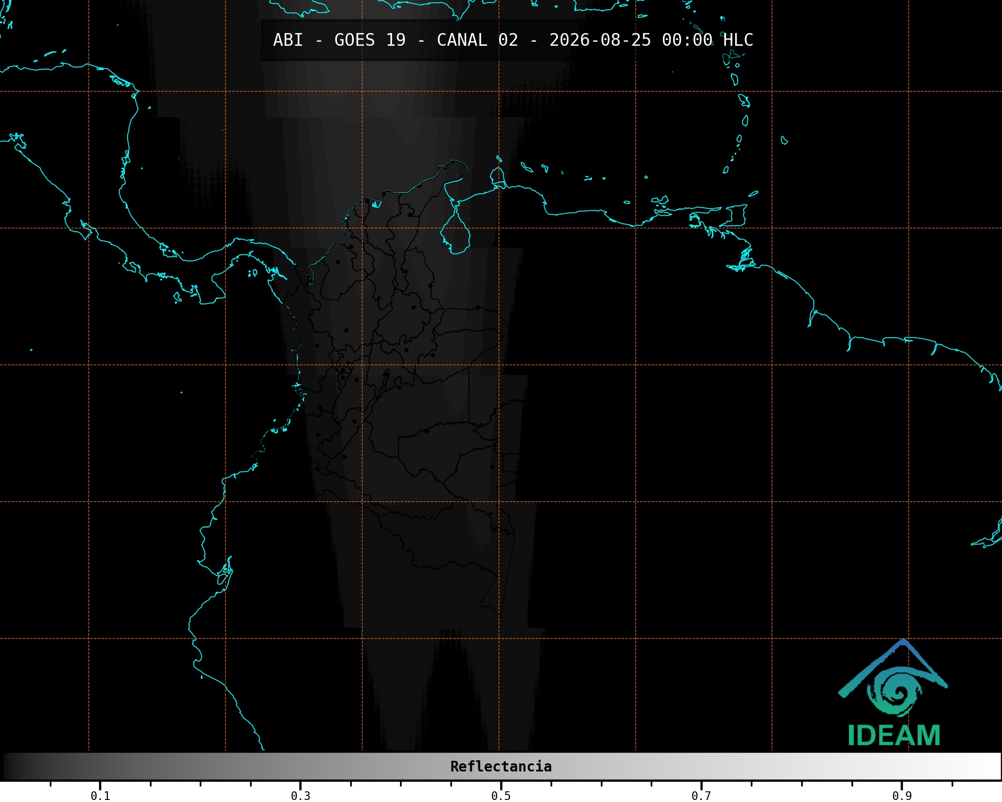Viewport: 1002px width, 802px height.
Task: Click the 0.3 tick label on the colorbar
Action: point(300,796)
